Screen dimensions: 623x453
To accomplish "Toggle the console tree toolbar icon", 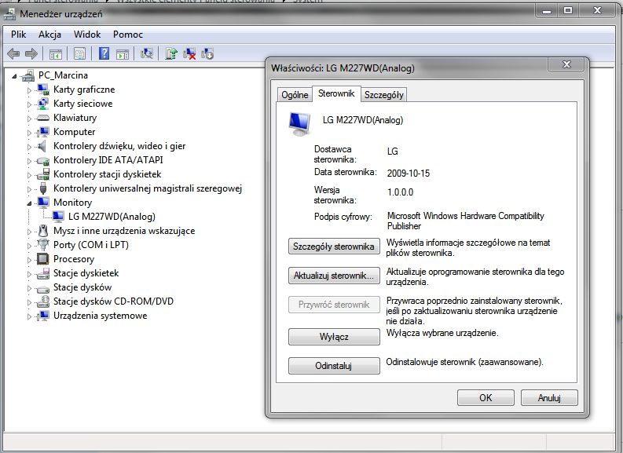I will [56, 53].
